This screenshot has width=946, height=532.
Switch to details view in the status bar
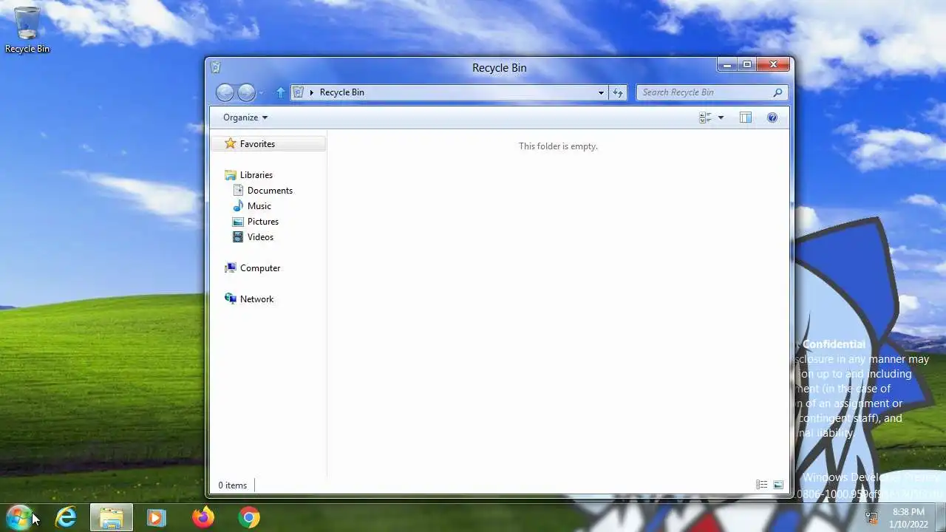tap(761, 485)
